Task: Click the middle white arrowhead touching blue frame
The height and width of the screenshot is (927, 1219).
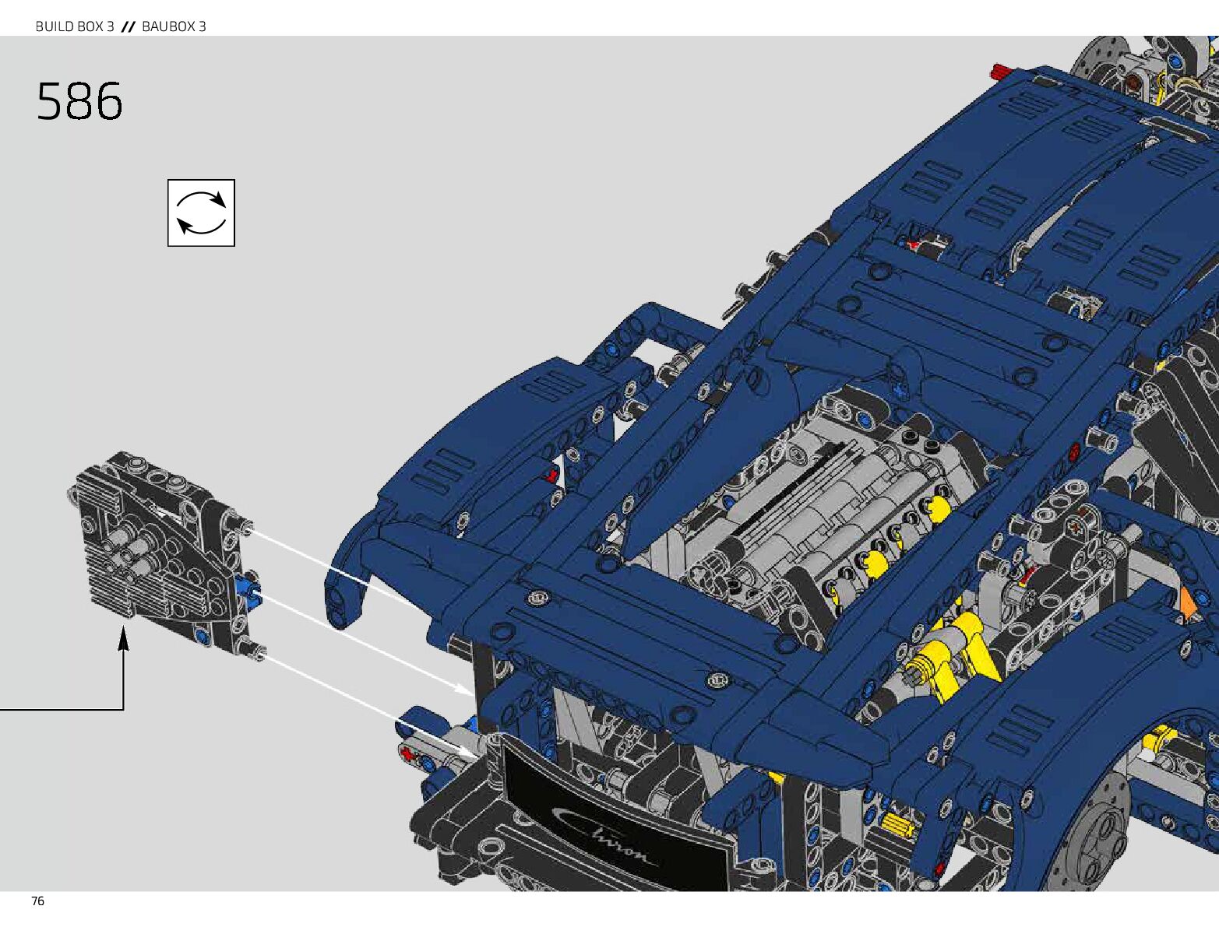Action: tap(467, 688)
